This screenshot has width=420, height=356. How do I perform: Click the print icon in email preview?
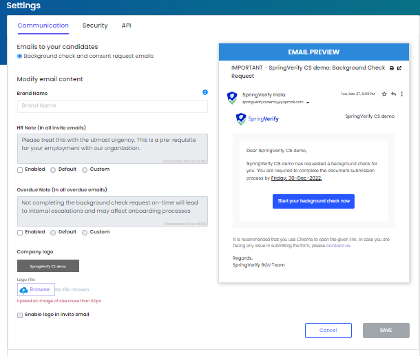tap(392, 68)
